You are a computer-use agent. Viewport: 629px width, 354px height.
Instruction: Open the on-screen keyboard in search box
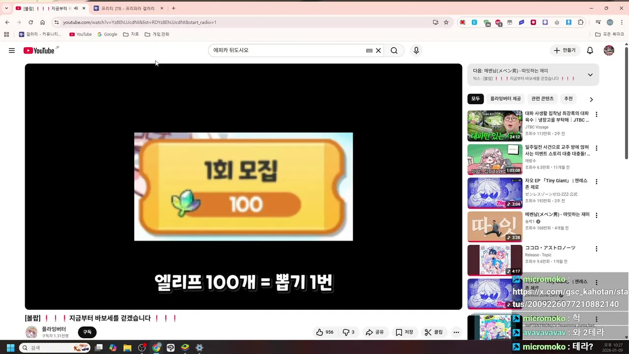[x=369, y=50]
